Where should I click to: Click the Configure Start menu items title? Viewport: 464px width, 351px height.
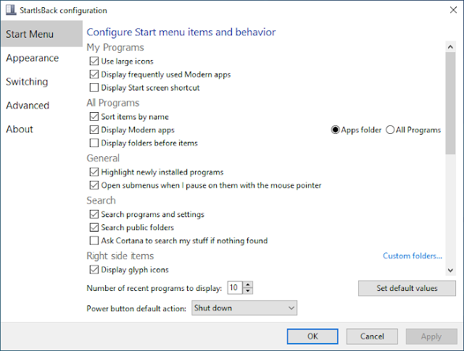click(181, 32)
